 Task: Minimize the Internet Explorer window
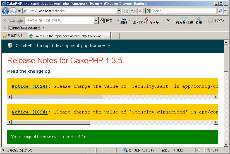[x=216, y=4]
